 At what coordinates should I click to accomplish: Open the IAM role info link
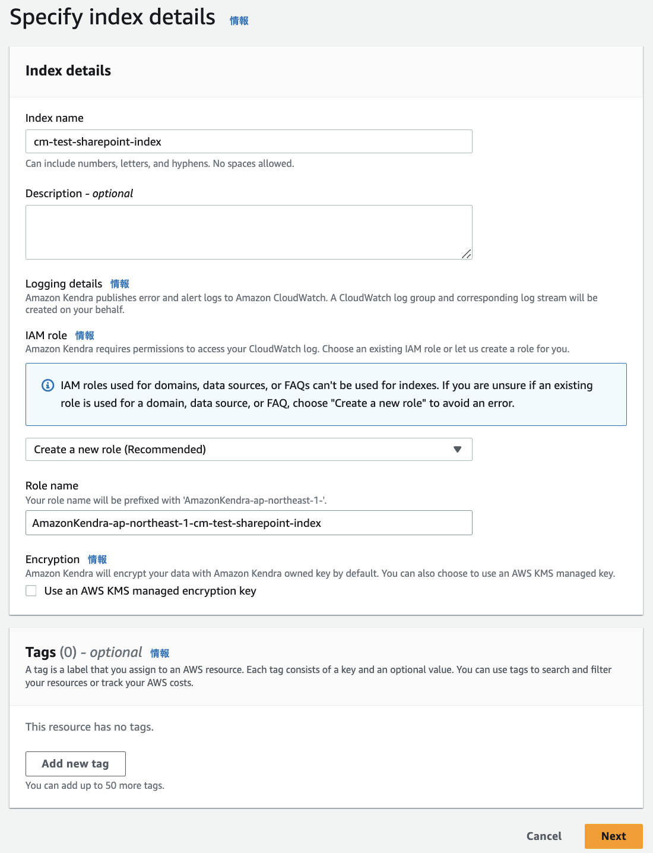coord(84,336)
